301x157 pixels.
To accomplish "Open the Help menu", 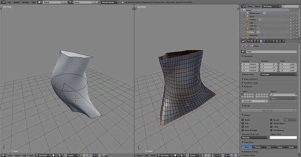I will (x=34, y=2).
